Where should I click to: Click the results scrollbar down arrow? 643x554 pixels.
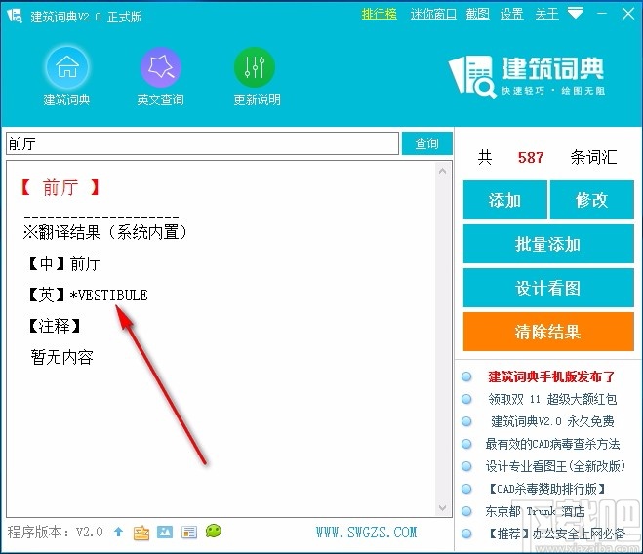tap(442, 507)
